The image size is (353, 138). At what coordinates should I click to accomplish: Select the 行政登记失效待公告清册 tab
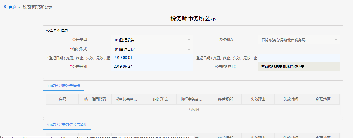click(x=67, y=124)
